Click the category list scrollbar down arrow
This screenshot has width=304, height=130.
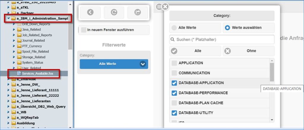click(272, 120)
